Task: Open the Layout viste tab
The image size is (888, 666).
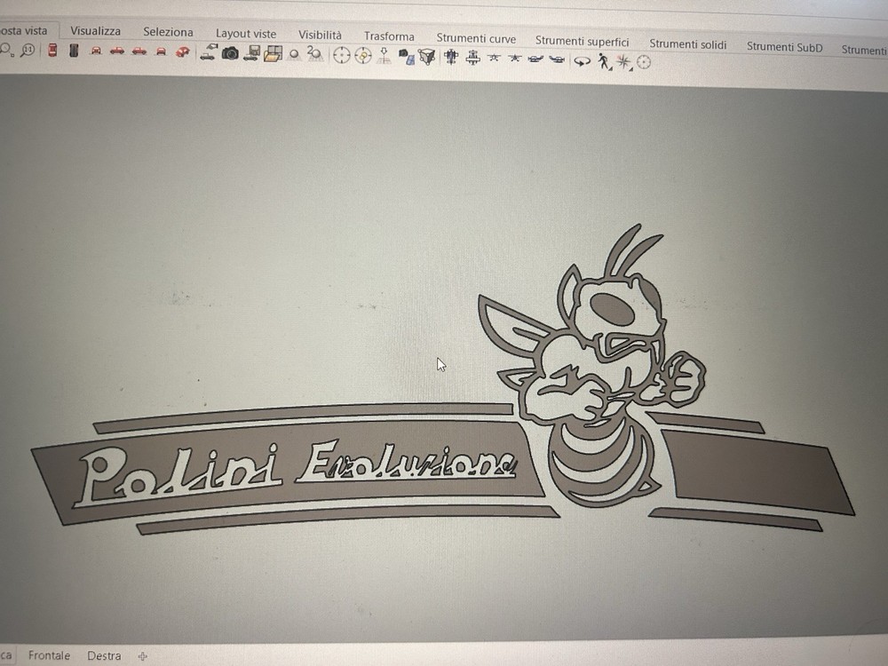Action: click(246, 34)
